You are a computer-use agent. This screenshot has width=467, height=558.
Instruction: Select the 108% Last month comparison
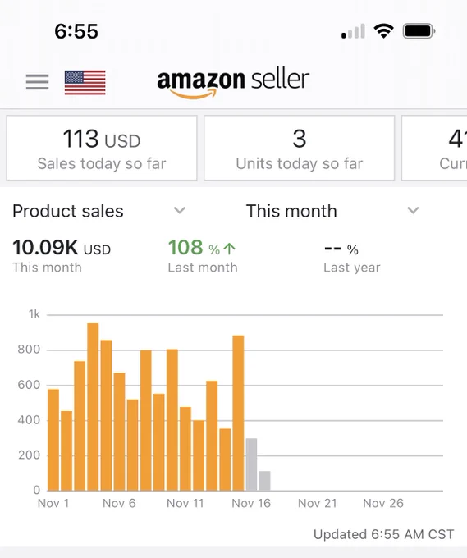pos(203,255)
